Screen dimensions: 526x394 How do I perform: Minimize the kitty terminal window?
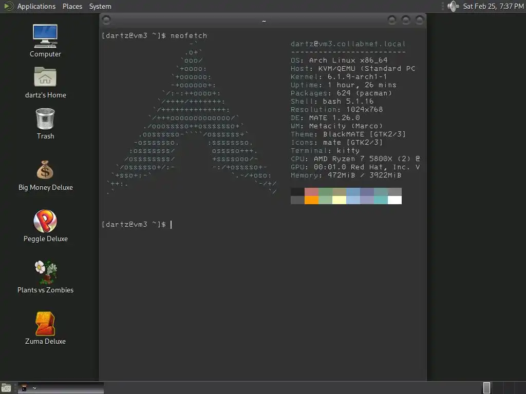392,20
